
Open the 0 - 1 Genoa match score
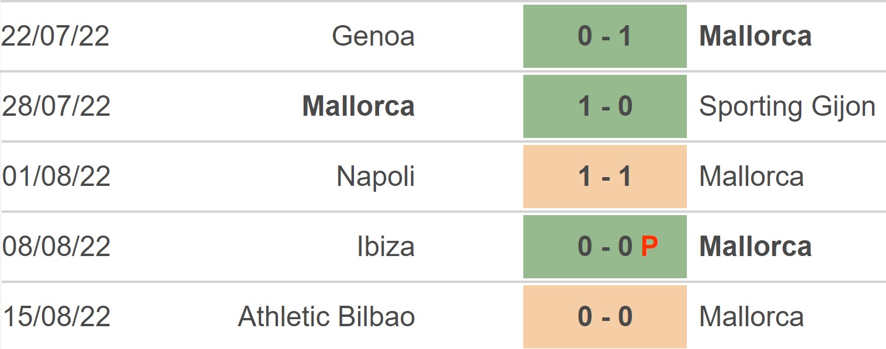coord(604,36)
